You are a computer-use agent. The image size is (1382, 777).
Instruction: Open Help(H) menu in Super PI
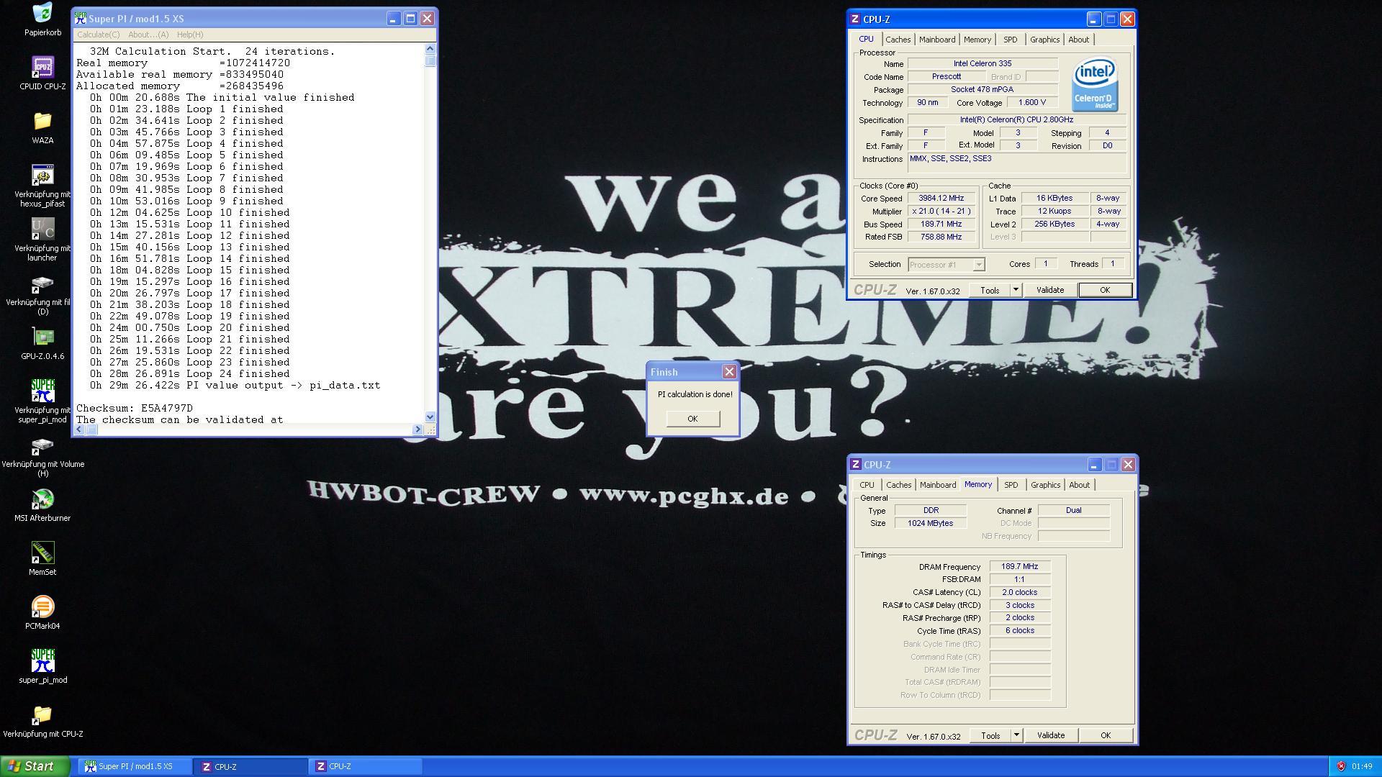pos(190,35)
